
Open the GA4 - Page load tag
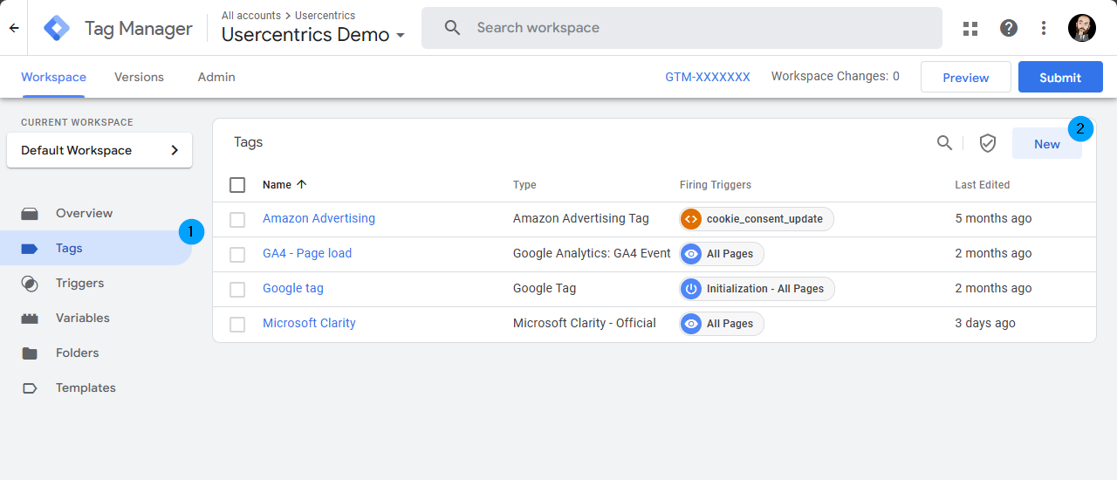tap(307, 253)
